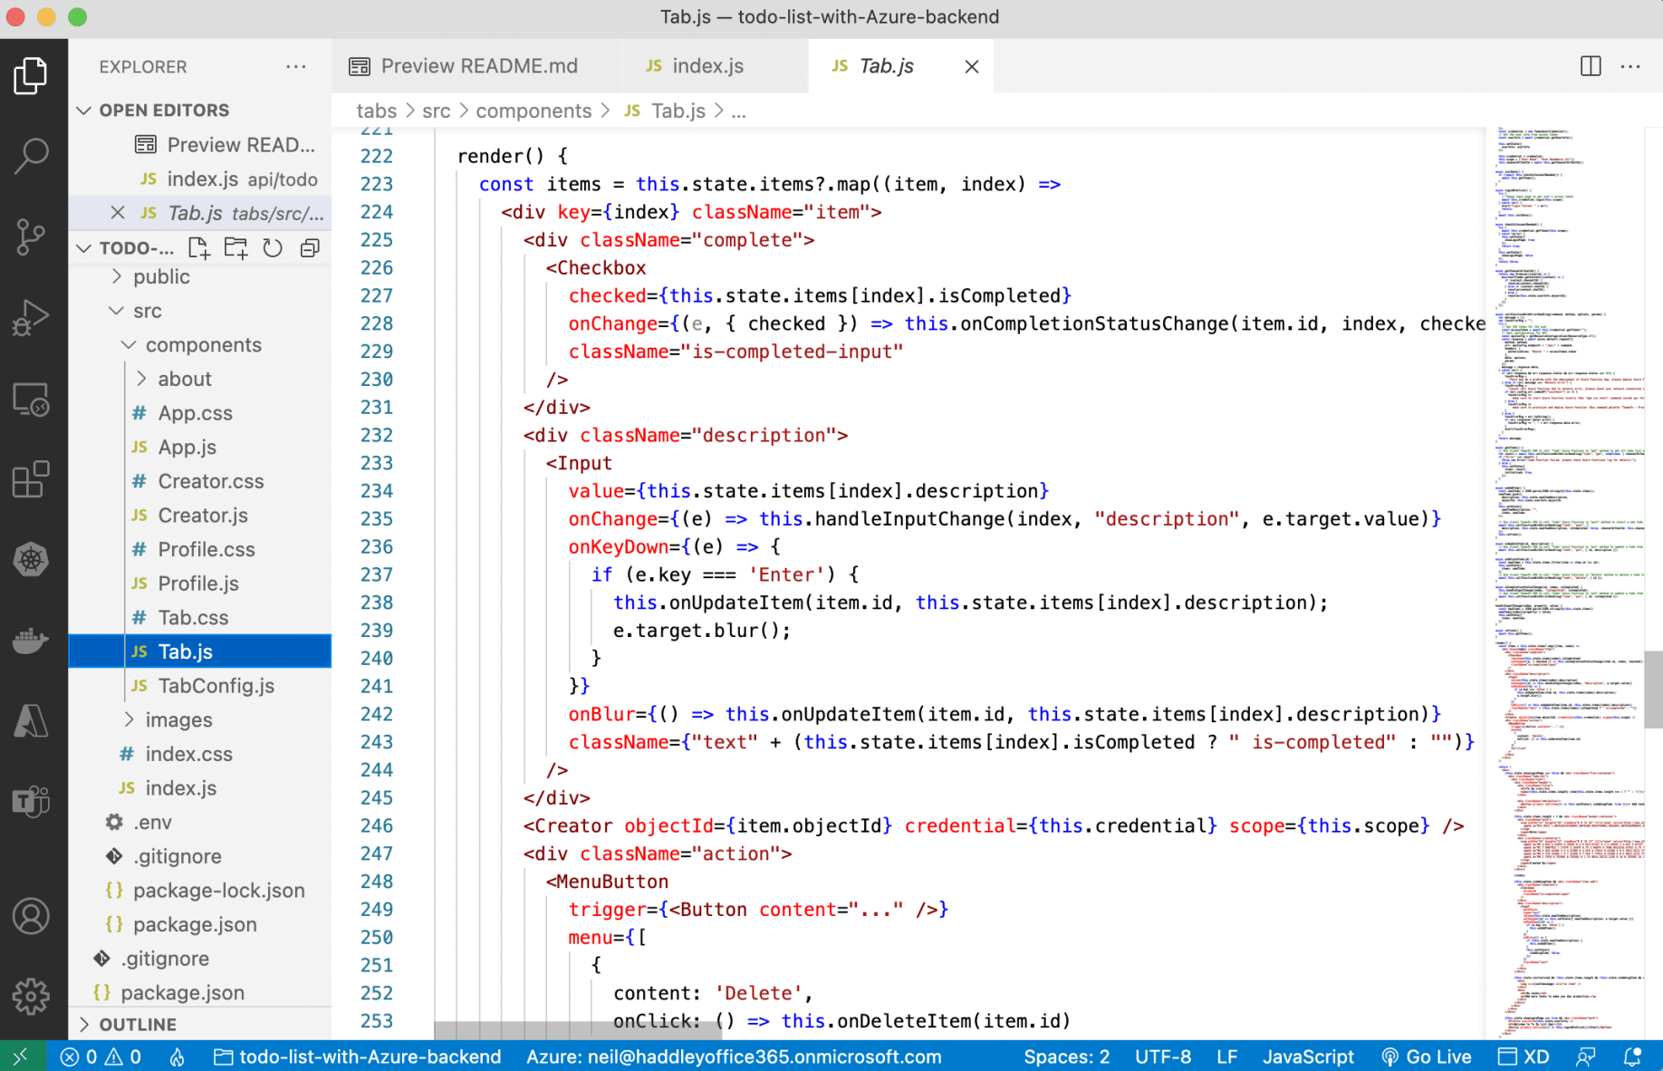Collapse all folders in explorer
This screenshot has width=1663, height=1071.
(x=310, y=247)
